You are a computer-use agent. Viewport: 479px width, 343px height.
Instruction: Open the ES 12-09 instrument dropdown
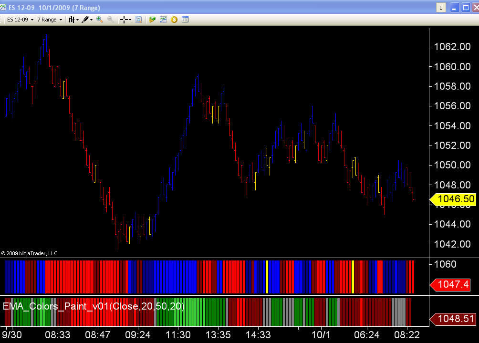point(20,20)
